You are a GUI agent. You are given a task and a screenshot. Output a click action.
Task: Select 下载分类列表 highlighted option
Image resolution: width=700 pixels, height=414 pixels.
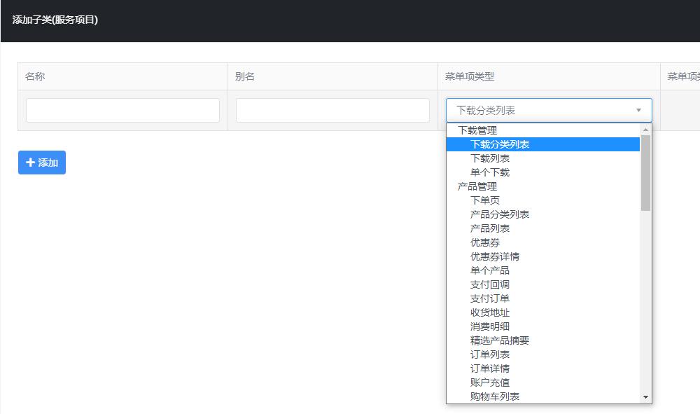(500, 144)
